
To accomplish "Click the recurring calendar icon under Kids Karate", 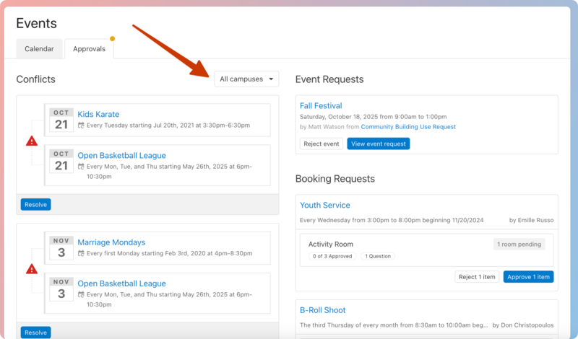I will 81,126.
